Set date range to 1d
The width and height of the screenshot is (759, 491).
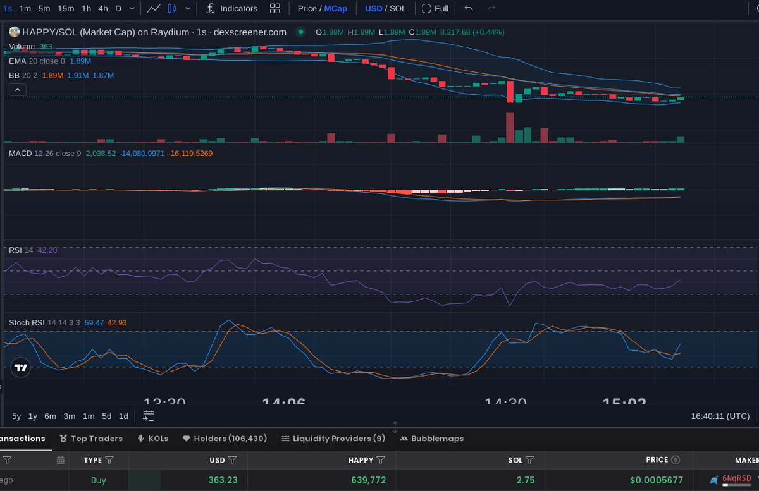pos(124,416)
